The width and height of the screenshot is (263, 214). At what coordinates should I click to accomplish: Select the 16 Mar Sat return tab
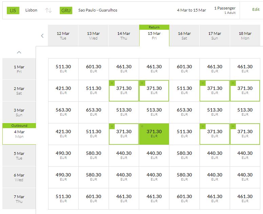[x=184, y=35]
